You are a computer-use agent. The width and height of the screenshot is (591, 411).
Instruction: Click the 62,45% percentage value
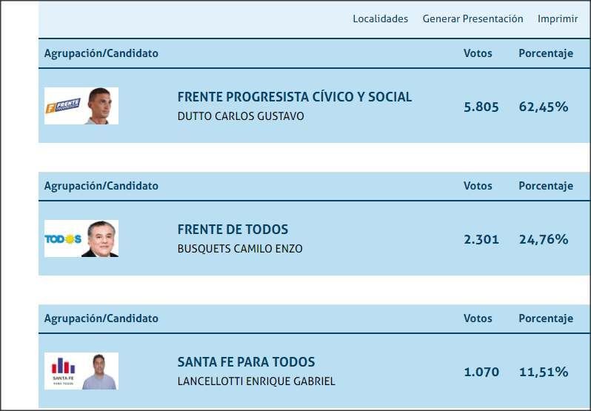point(543,107)
